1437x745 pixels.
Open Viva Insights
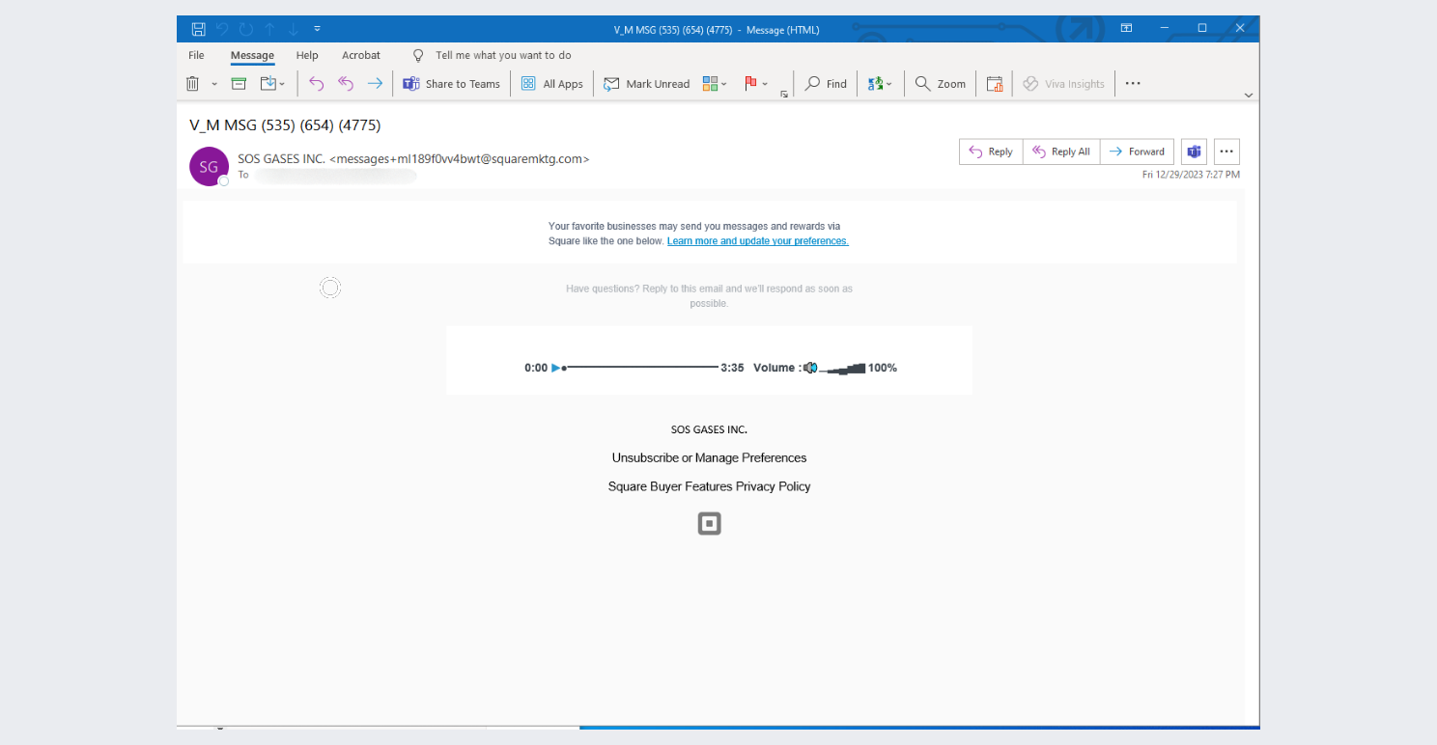coord(1063,84)
